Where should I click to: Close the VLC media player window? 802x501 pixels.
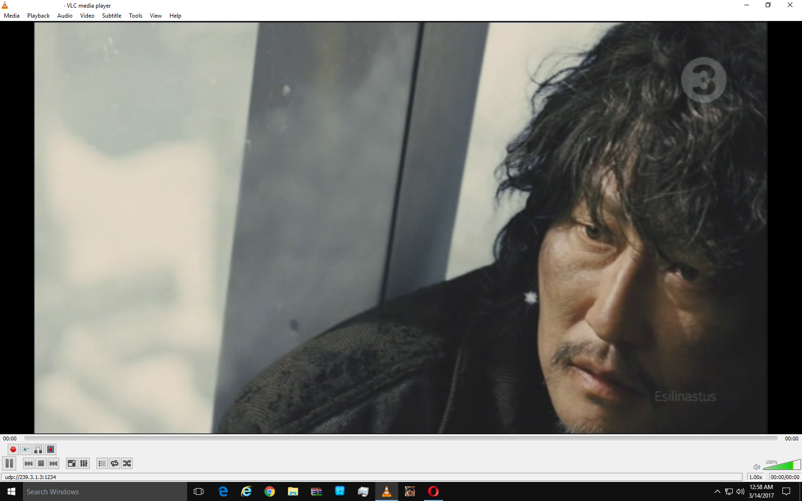[x=790, y=5]
